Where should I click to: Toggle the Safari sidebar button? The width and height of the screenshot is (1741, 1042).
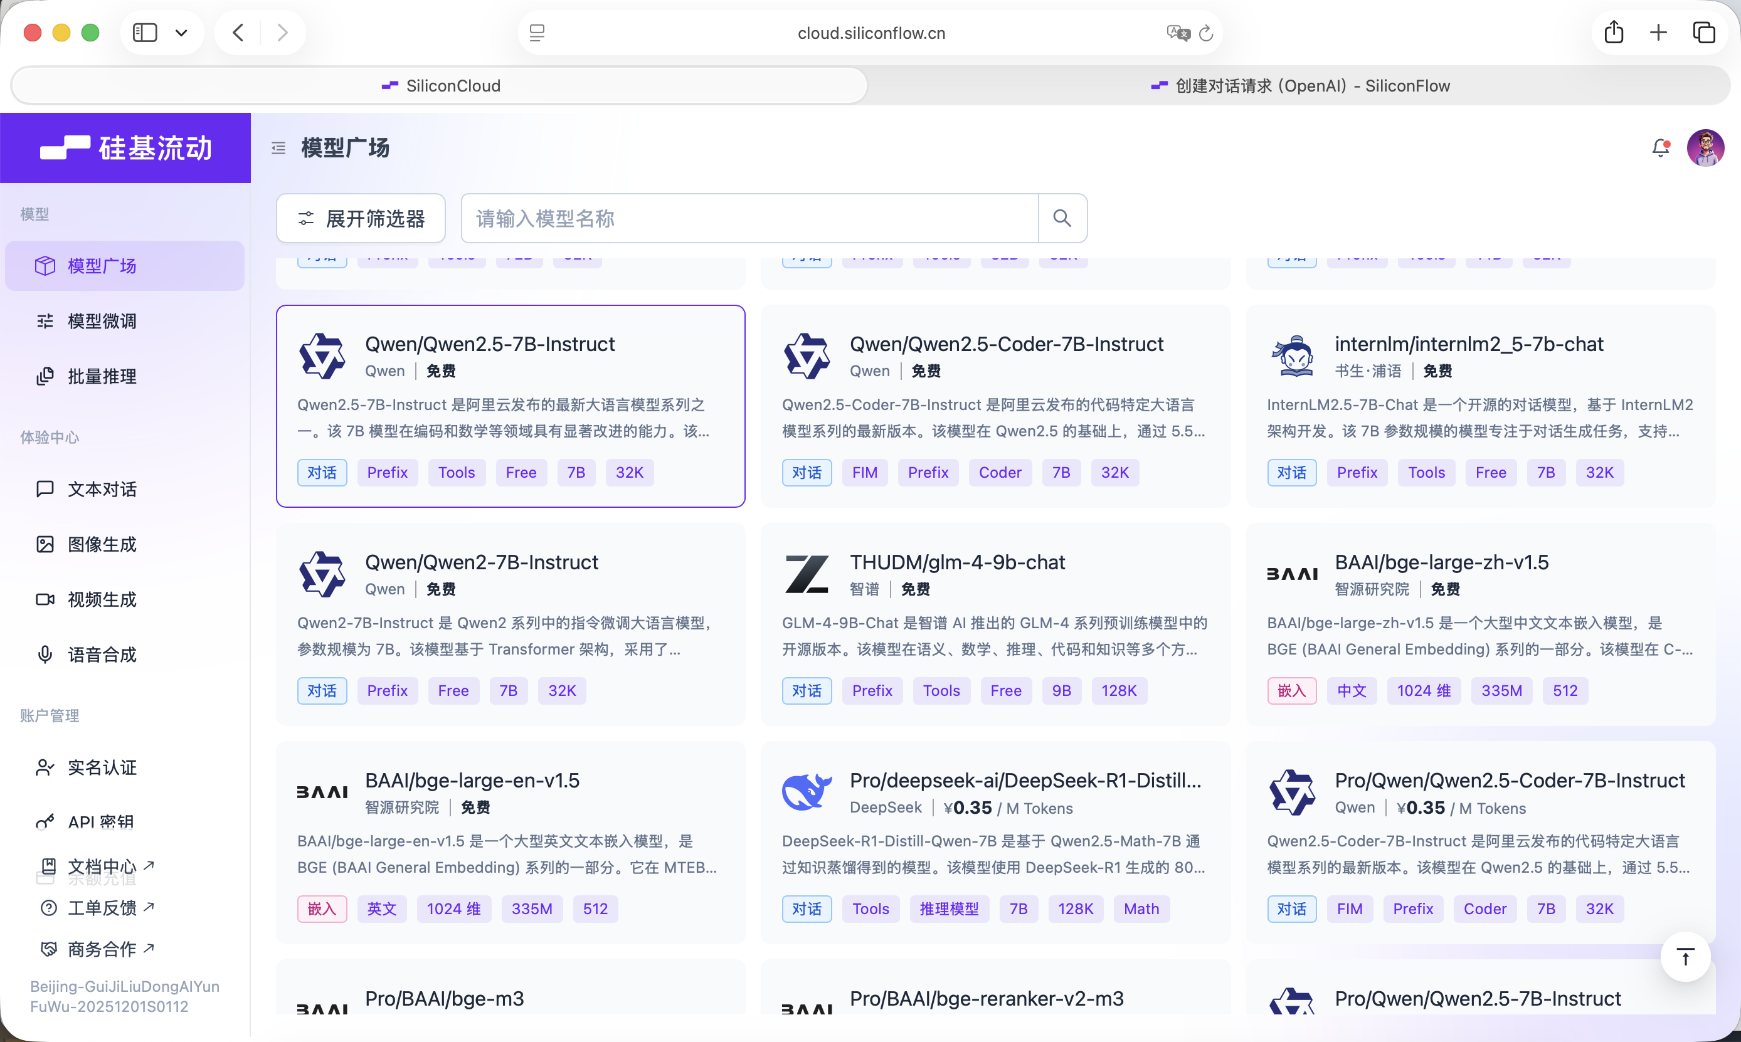coord(146,33)
